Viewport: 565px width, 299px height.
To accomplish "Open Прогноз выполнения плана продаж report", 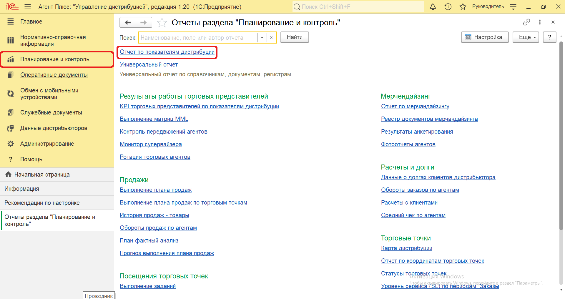I will click(167, 253).
